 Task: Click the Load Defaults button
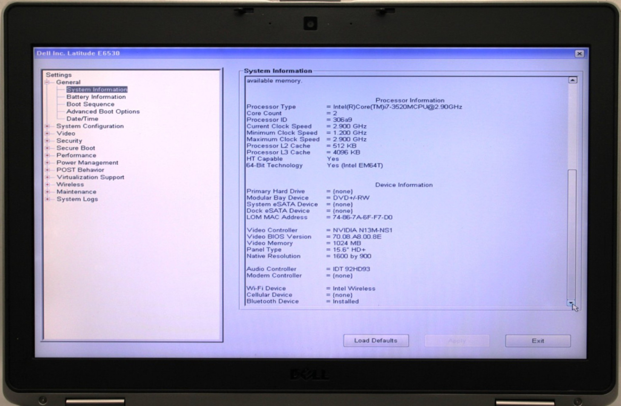point(376,340)
